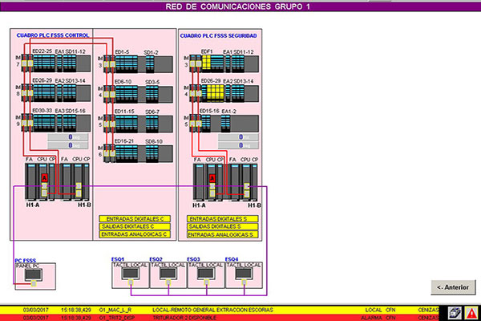Open Entradas Analogicas C
This screenshot has width=481, height=321.
tap(135, 235)
